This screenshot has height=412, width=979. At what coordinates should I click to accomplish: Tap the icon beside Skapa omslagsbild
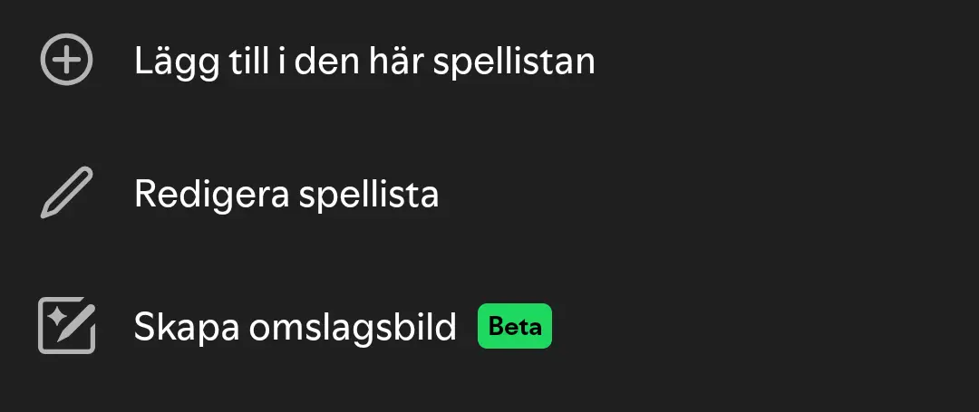pyautogui.click(x=66, y=326)
